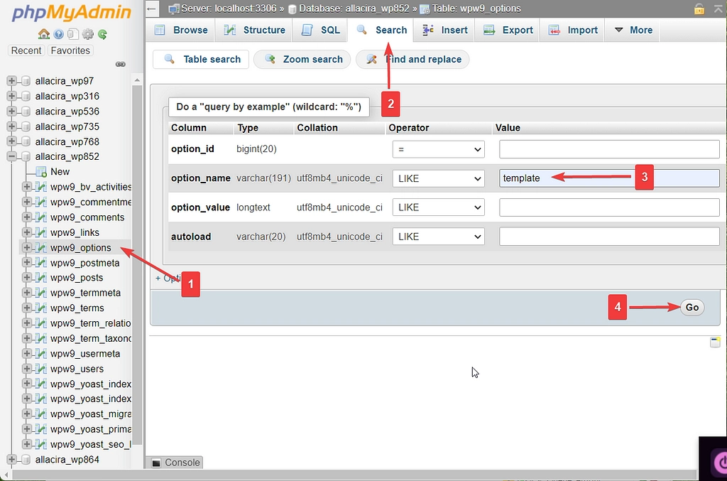
Task: Click the bookmark note icon below query box
Action: [x=715, y=342]
